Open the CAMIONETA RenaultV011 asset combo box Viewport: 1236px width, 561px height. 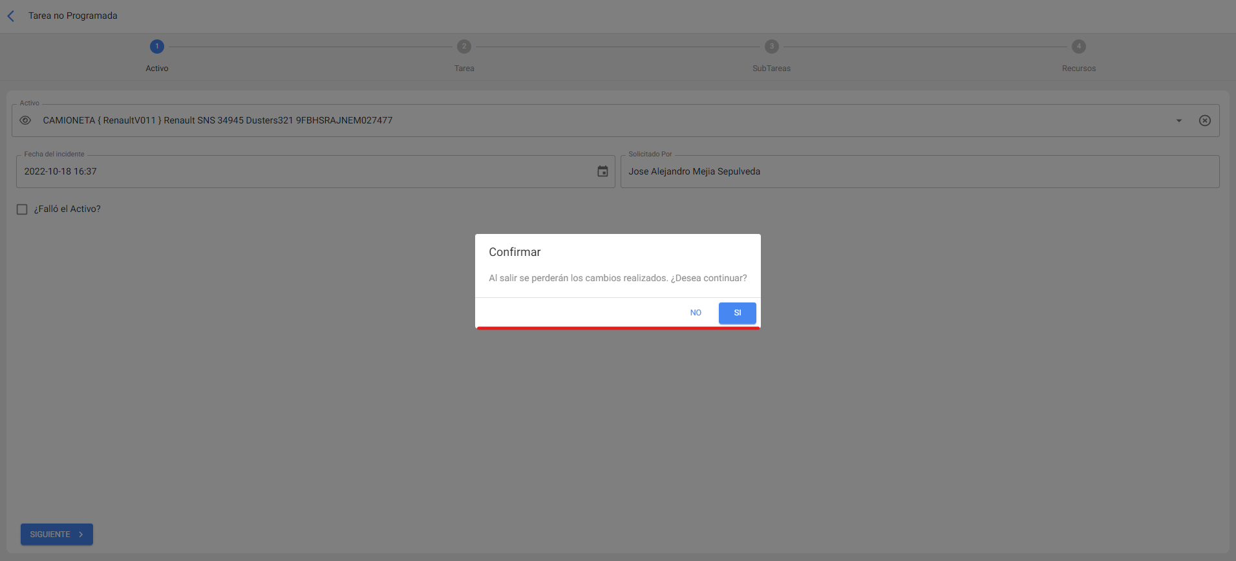[582, 120]
